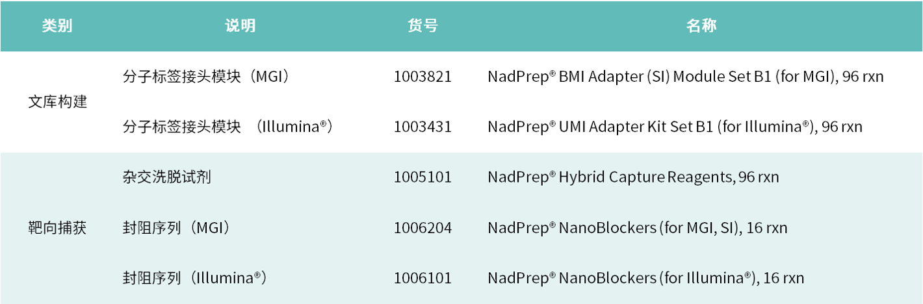Select item number 1003431
This screenshot has height=304, width=923.
422,127
